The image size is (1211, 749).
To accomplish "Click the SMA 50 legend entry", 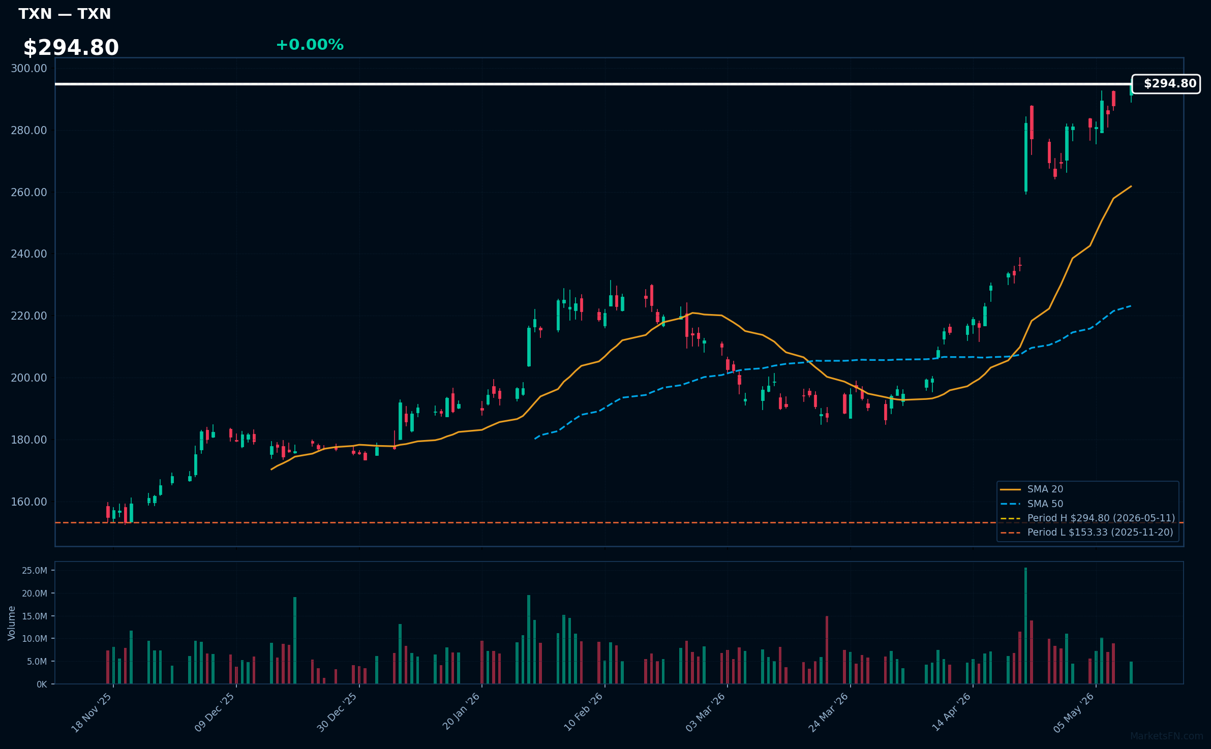I will (x=1045, y=504).
